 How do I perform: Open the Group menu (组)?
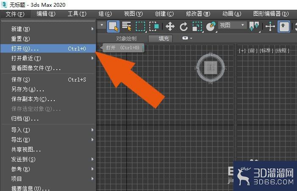coord(105,14)
